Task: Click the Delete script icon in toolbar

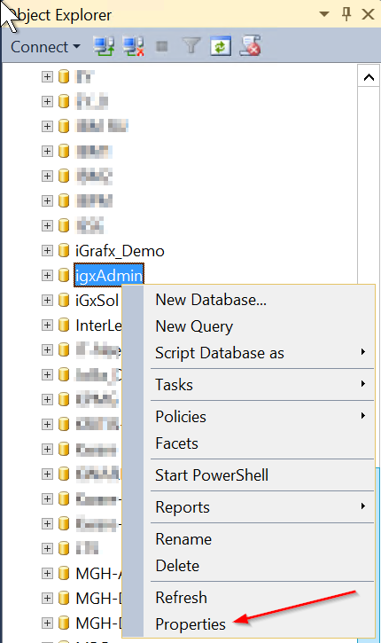Action: click(251, 45)
